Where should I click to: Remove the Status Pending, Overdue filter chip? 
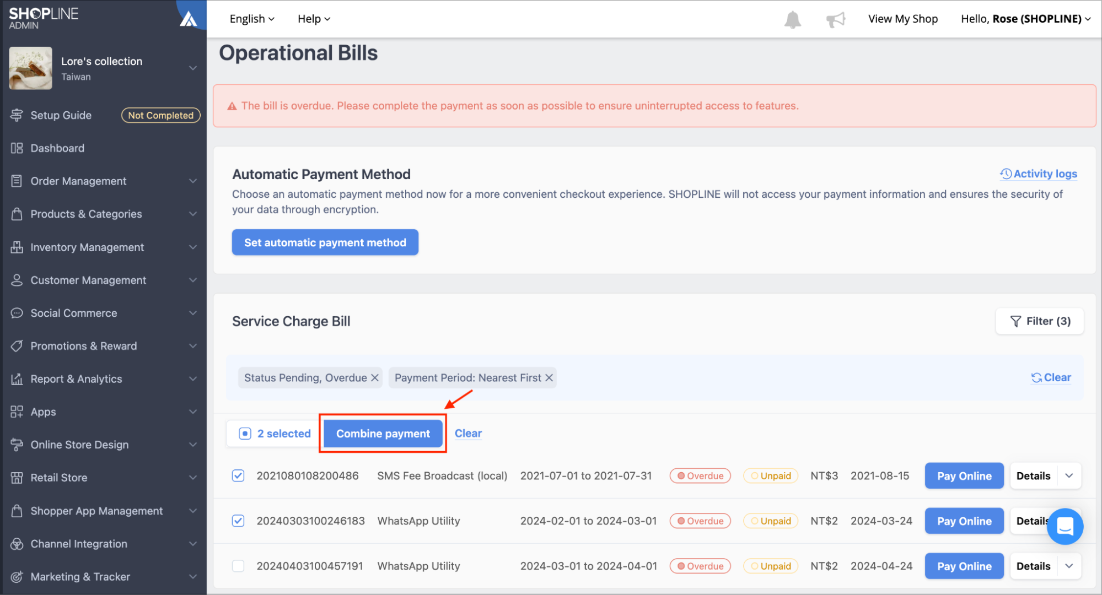[375, 378]
